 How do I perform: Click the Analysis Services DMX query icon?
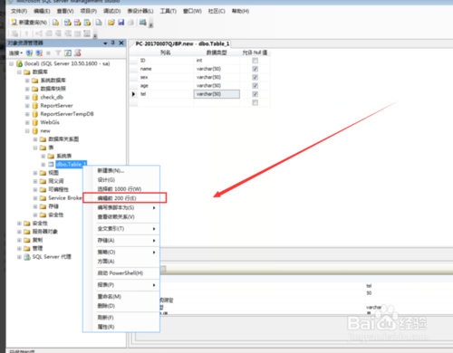(x=78, y=23)
